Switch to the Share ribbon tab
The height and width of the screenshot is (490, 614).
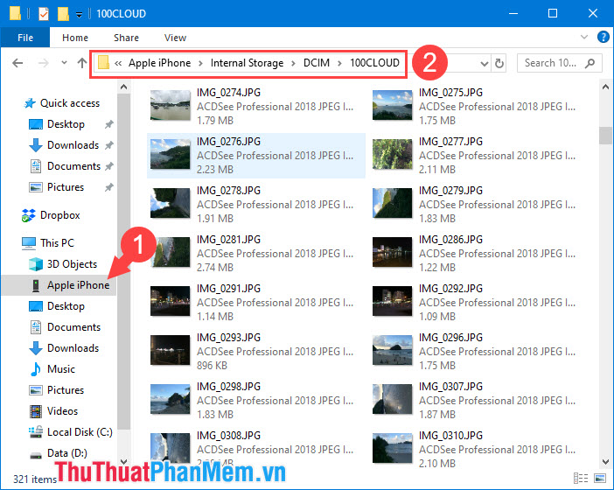click(x=126, y=38)
